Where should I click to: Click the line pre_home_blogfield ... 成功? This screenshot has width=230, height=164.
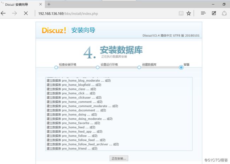click(x=74, y=85)
